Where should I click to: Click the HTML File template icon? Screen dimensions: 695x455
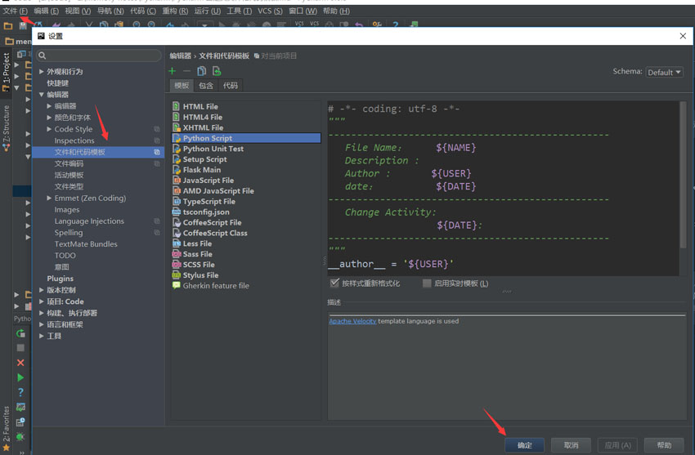click(177, 106)
